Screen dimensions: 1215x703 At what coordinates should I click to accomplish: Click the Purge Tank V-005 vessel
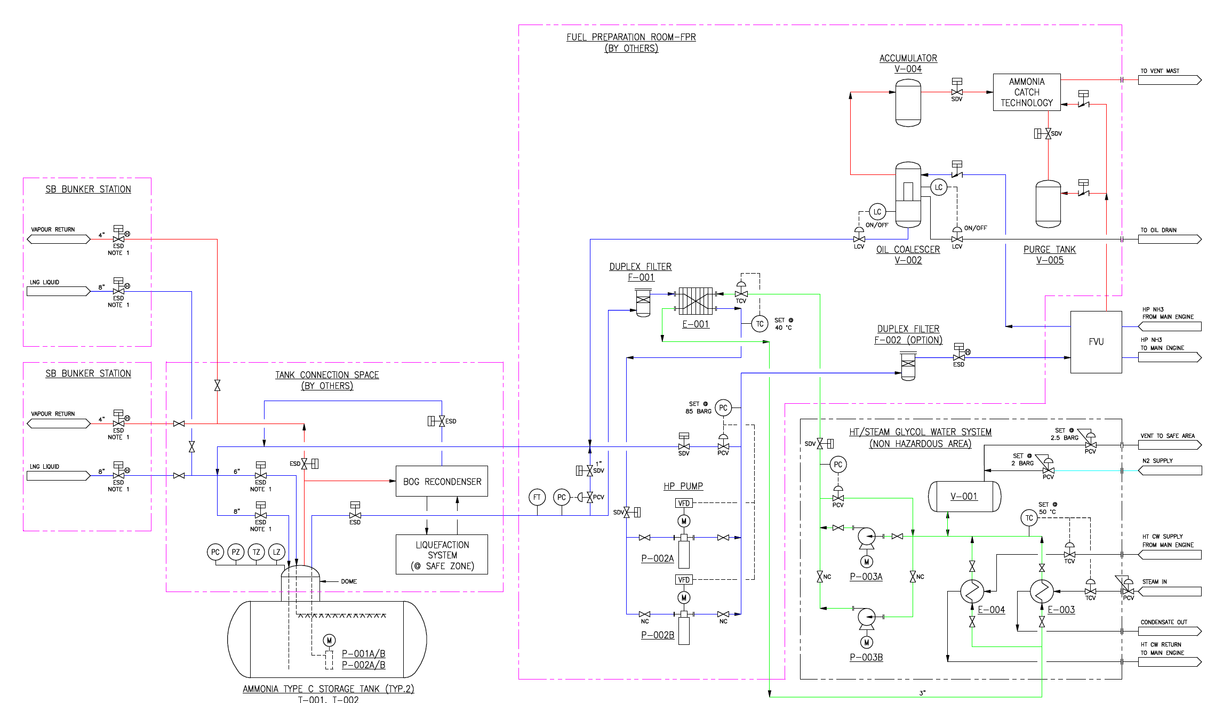tap(1048, 204)
